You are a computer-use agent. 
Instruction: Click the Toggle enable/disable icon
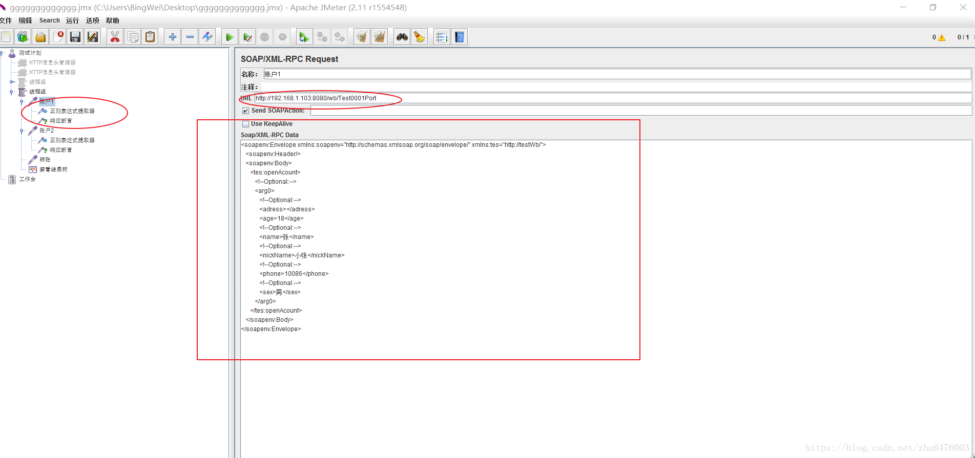pyautogui.click(x=208, y=37)
